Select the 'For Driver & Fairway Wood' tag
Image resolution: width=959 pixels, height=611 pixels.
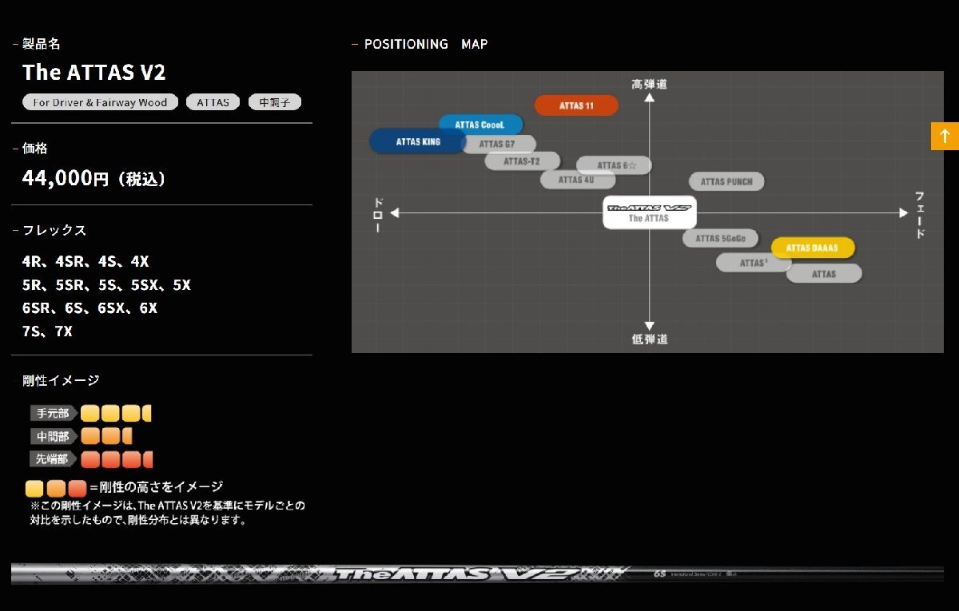101,102
